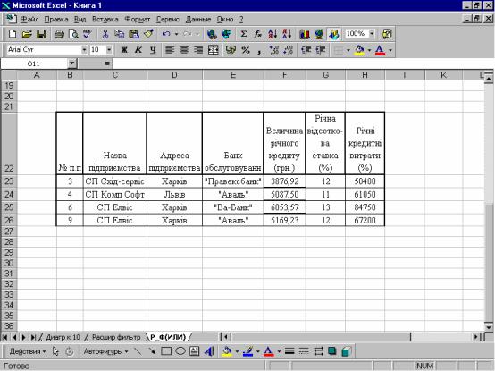The width and height of the screenshot is (495, 371).
Task: Sort ascending using the A-Z icon
Action: click(x=273, y=34)
